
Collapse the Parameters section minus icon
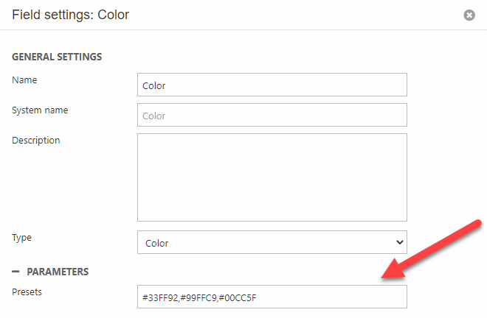pyautogui.click(x=15, y=272)
